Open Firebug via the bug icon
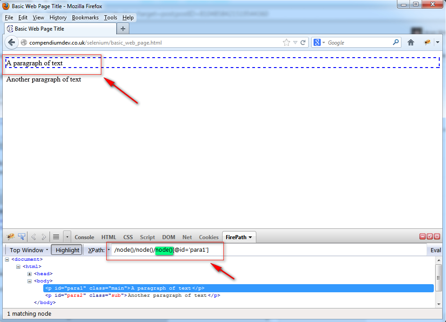Viewport: 446px width, 322px height. pos(10,236)
